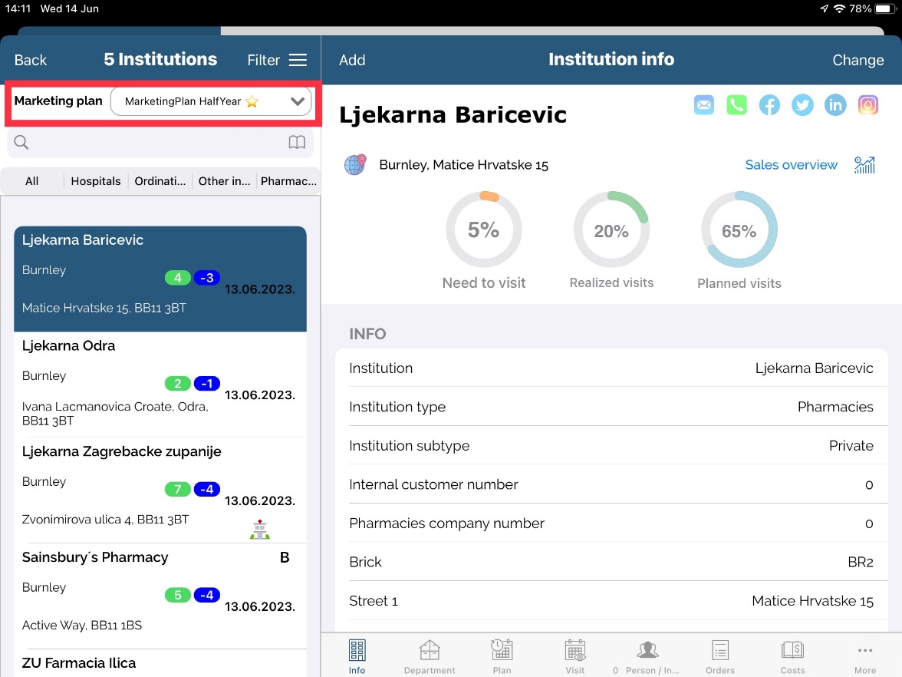
Task: Open the Sales overview link
Action: click(791, 165)
